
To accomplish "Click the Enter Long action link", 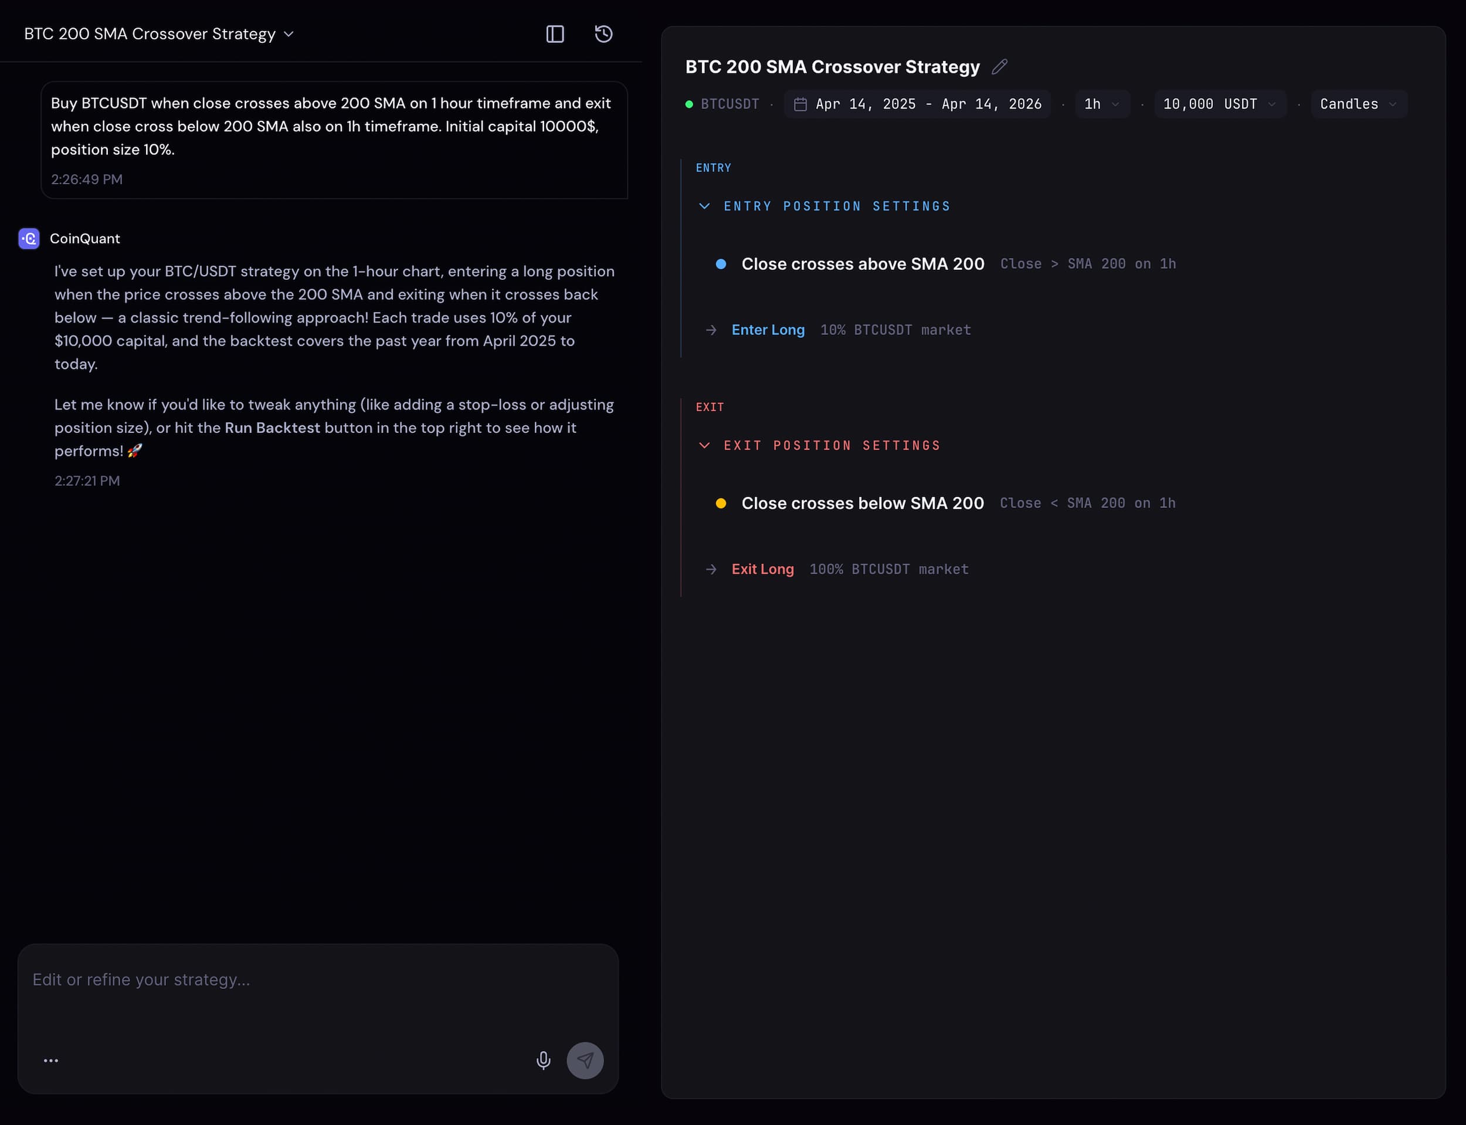I will pos(767,330).
